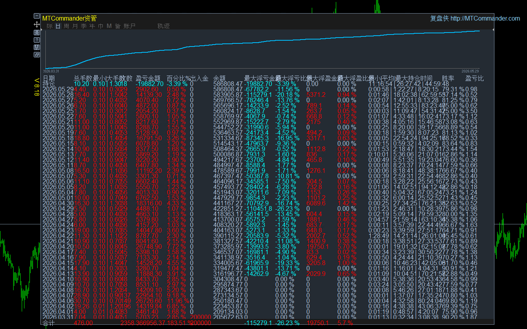Select the 2026.04.06 date row
The image size is (527, 329).
point(58,301)
